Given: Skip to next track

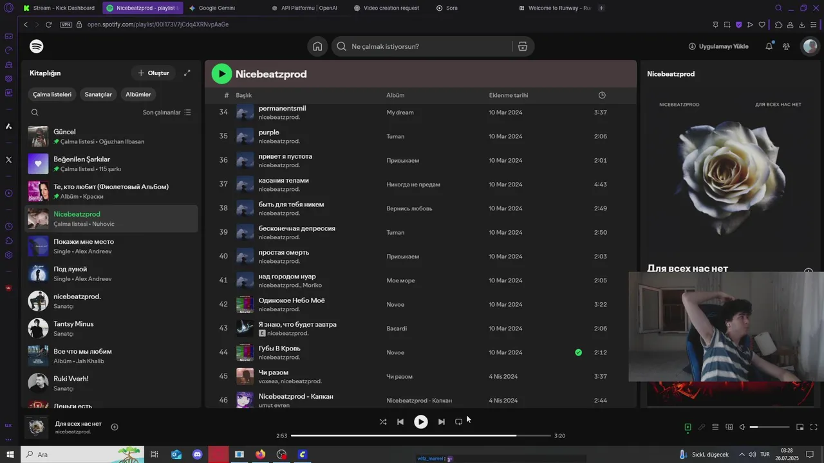Looking at the screenshot, I should (441, 422).
